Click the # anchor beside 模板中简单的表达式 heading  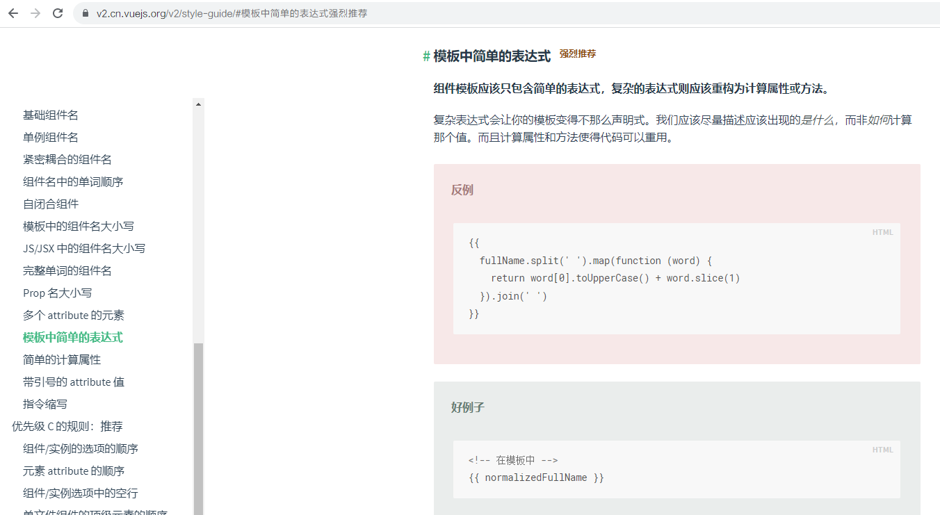pyautogui.click(x=426, y=57)
